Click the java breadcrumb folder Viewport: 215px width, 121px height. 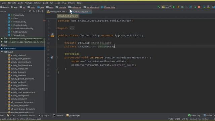(x=41, y=7)
